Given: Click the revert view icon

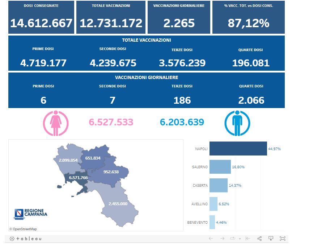Looking at the screenshot, I should point(248,239).
